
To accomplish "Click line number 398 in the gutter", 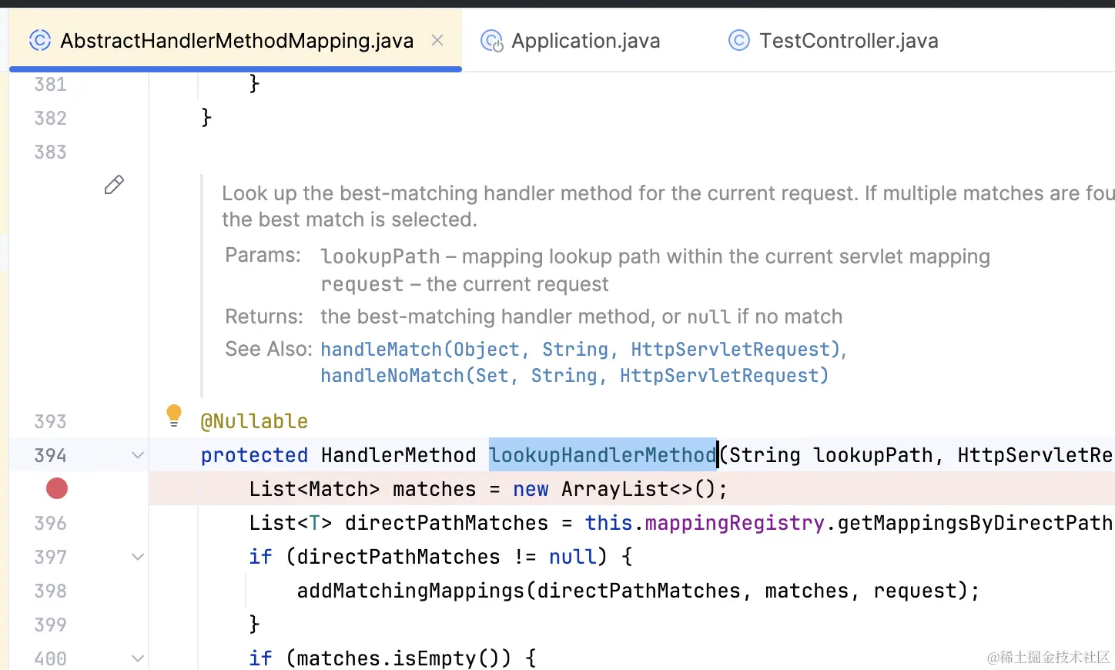I will click(50, 591).
